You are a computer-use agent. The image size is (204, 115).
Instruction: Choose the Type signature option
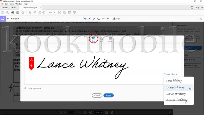pyautogui.click(x=93, y=39)
